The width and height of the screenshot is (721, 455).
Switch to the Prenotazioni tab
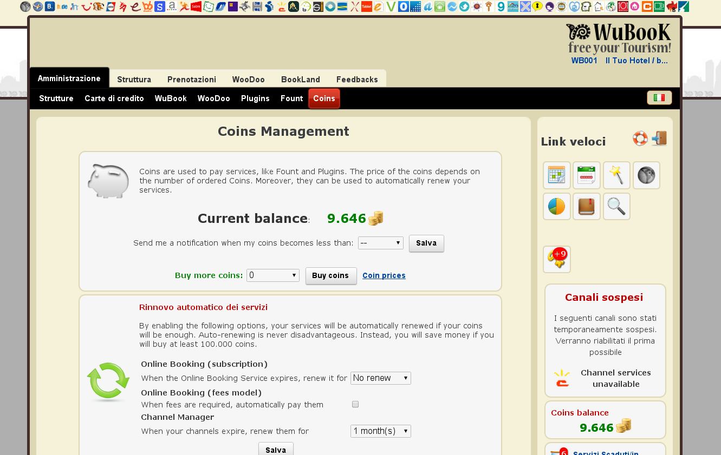192,80
